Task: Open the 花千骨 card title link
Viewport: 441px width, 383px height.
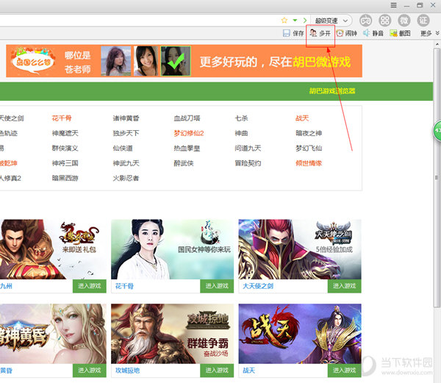Action: point(124,286)
